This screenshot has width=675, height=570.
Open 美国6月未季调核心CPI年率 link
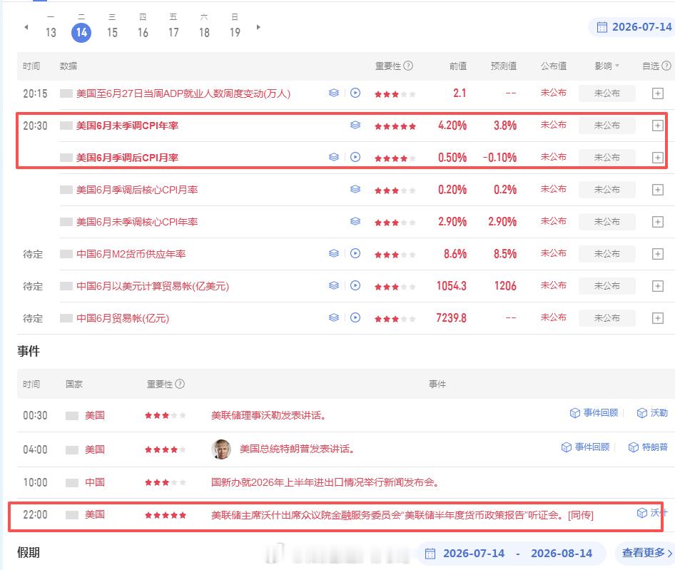coord(137,222)
